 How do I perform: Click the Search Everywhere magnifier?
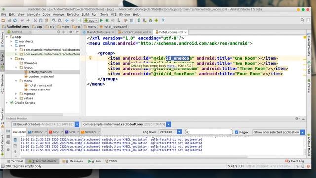tap(302, 20)
